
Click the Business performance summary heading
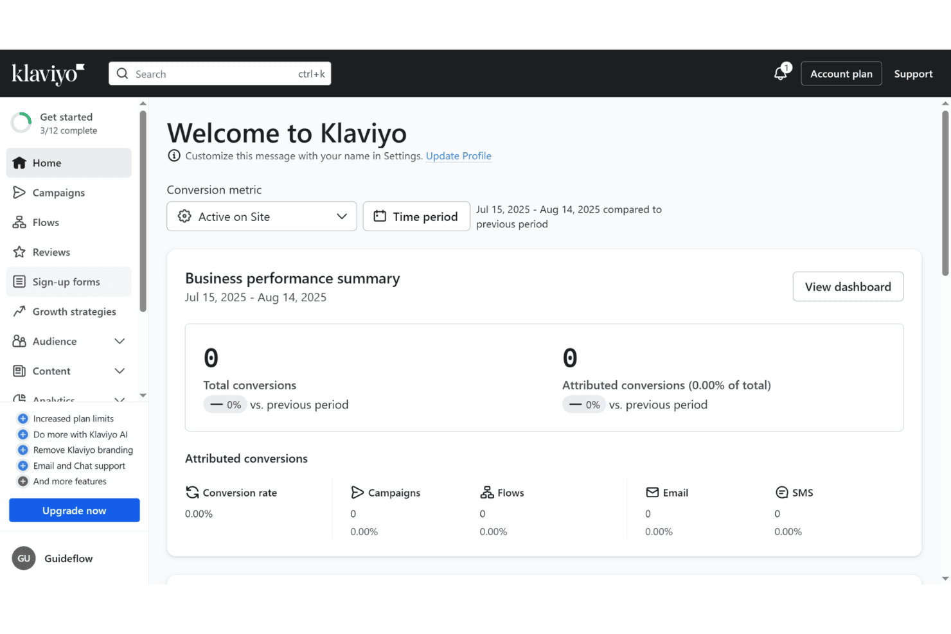292,279
